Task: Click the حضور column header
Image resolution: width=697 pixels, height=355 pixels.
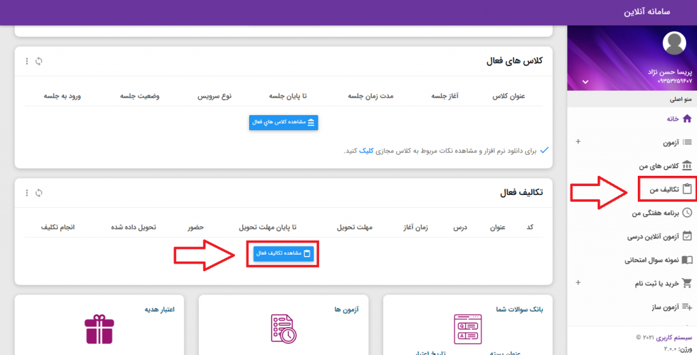Action: pos(195,228)
